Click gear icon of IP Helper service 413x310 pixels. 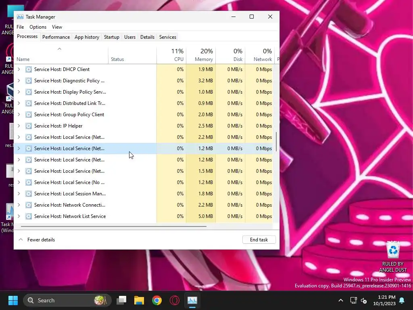point(29,126)
